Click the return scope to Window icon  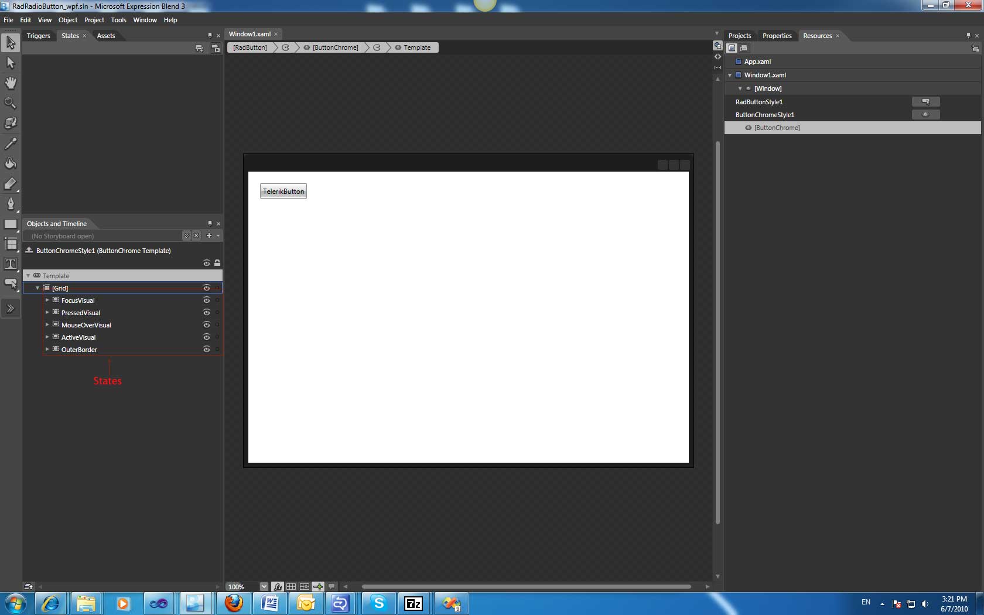(x=29, y=250)
